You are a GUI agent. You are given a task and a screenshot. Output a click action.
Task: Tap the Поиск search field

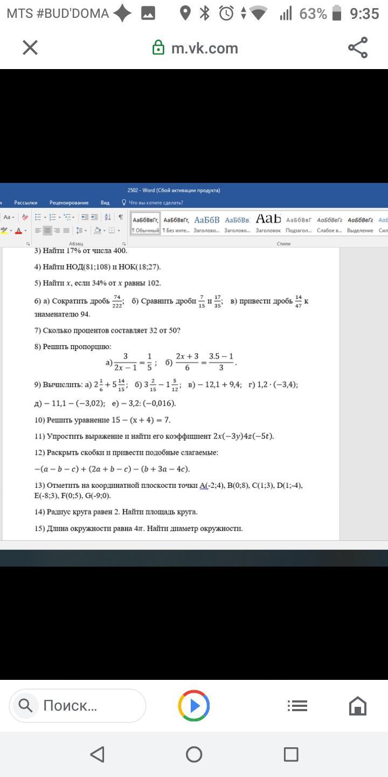click(77, 705)
